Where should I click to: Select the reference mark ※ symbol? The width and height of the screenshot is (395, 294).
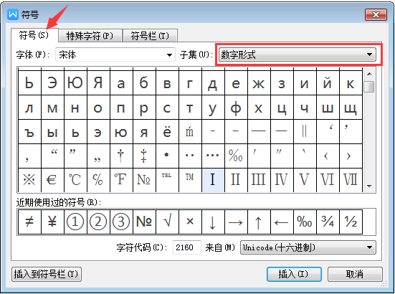tap(29, 180)
